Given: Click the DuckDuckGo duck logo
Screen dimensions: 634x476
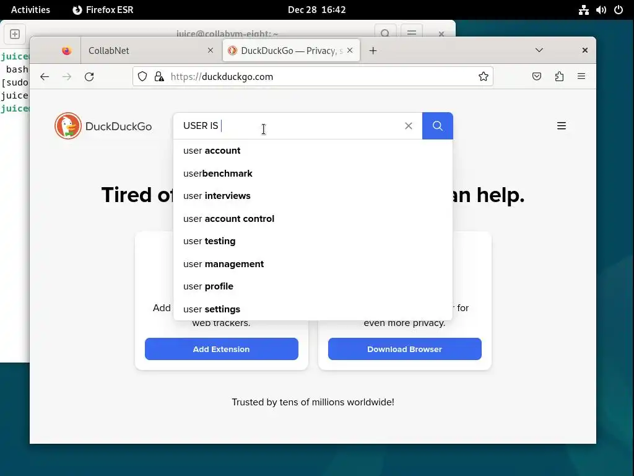Looking at the screenshot, I should (x=68, y=126).
